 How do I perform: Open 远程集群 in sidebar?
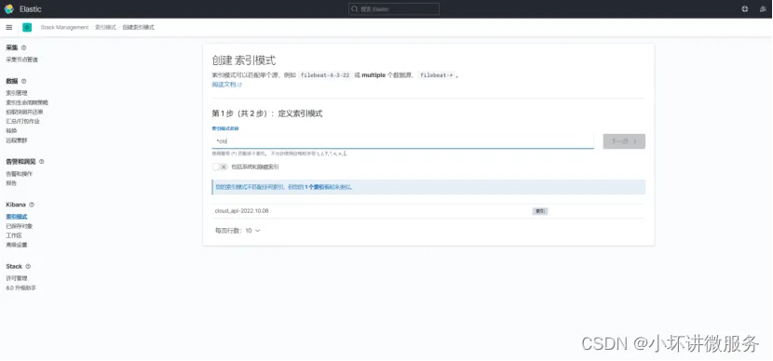tap(16, 140)
